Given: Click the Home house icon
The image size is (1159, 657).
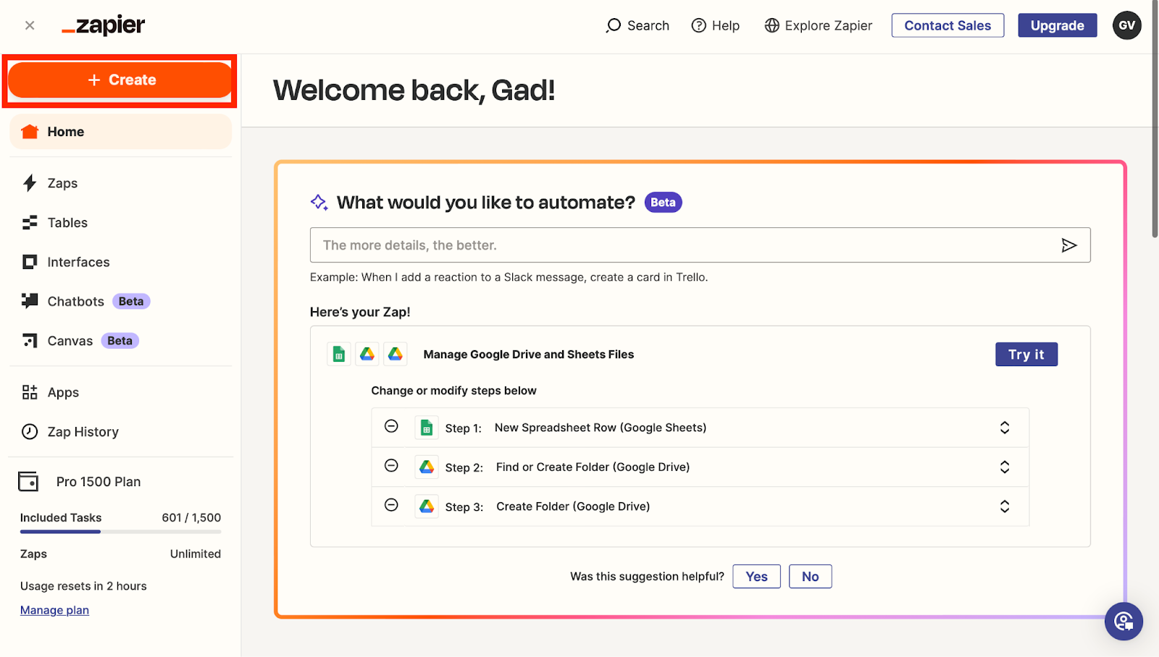Looking at the screenshot, I should (30, 132).
